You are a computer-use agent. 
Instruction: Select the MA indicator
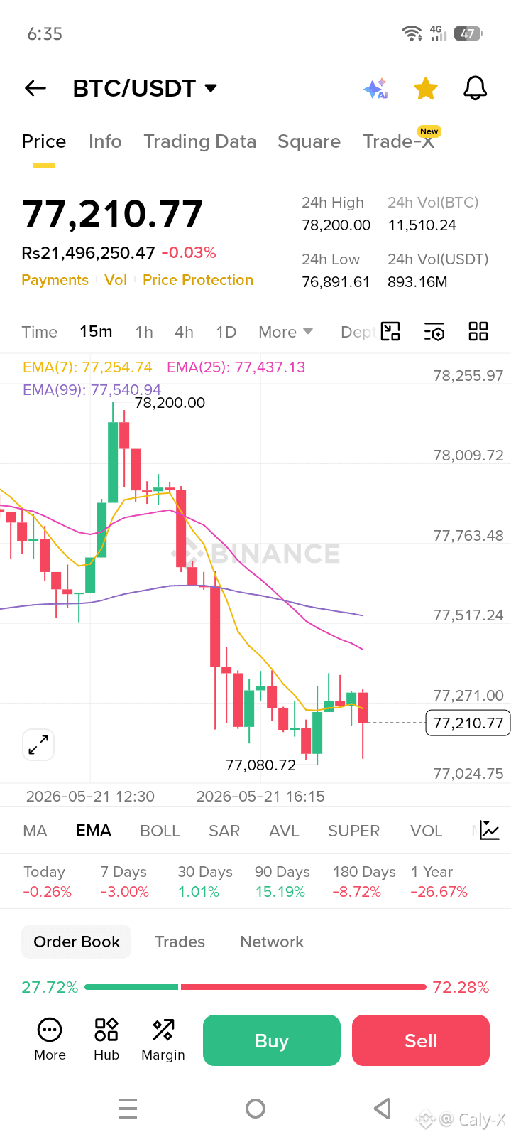coord(35,831)
